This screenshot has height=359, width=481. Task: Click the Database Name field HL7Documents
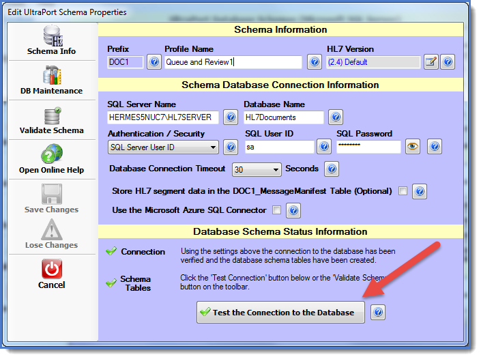point(284,117)
